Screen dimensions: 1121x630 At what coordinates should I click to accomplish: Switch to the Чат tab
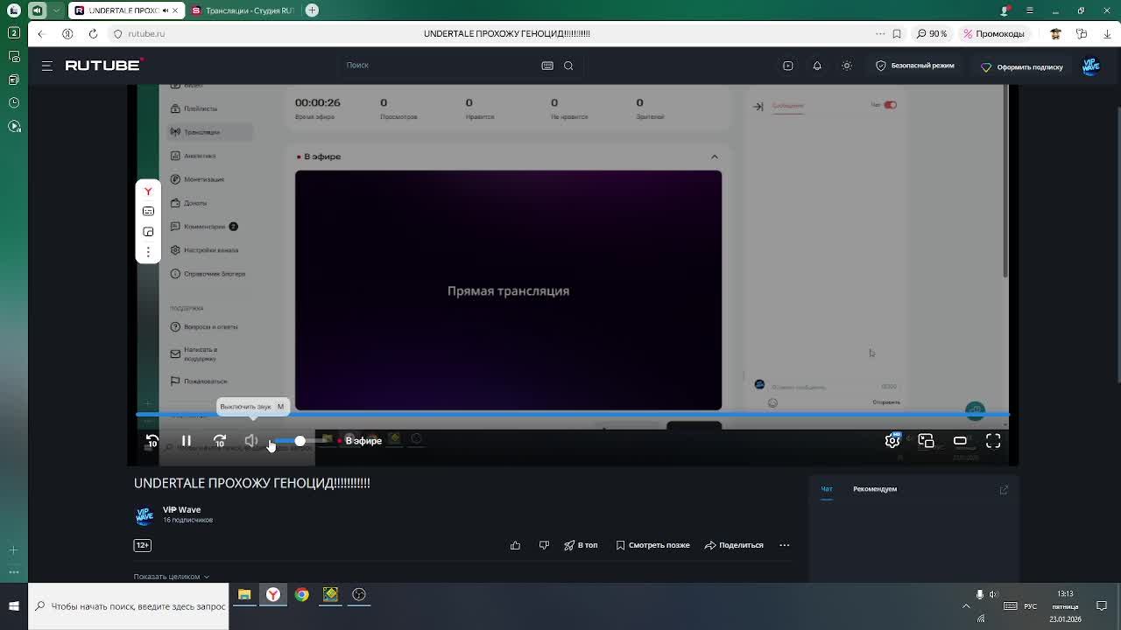[827, 489]
